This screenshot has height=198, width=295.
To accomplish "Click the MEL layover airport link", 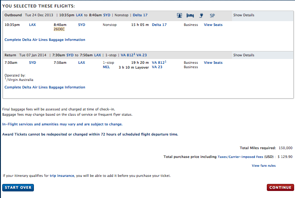I will (x=106, y=67).
